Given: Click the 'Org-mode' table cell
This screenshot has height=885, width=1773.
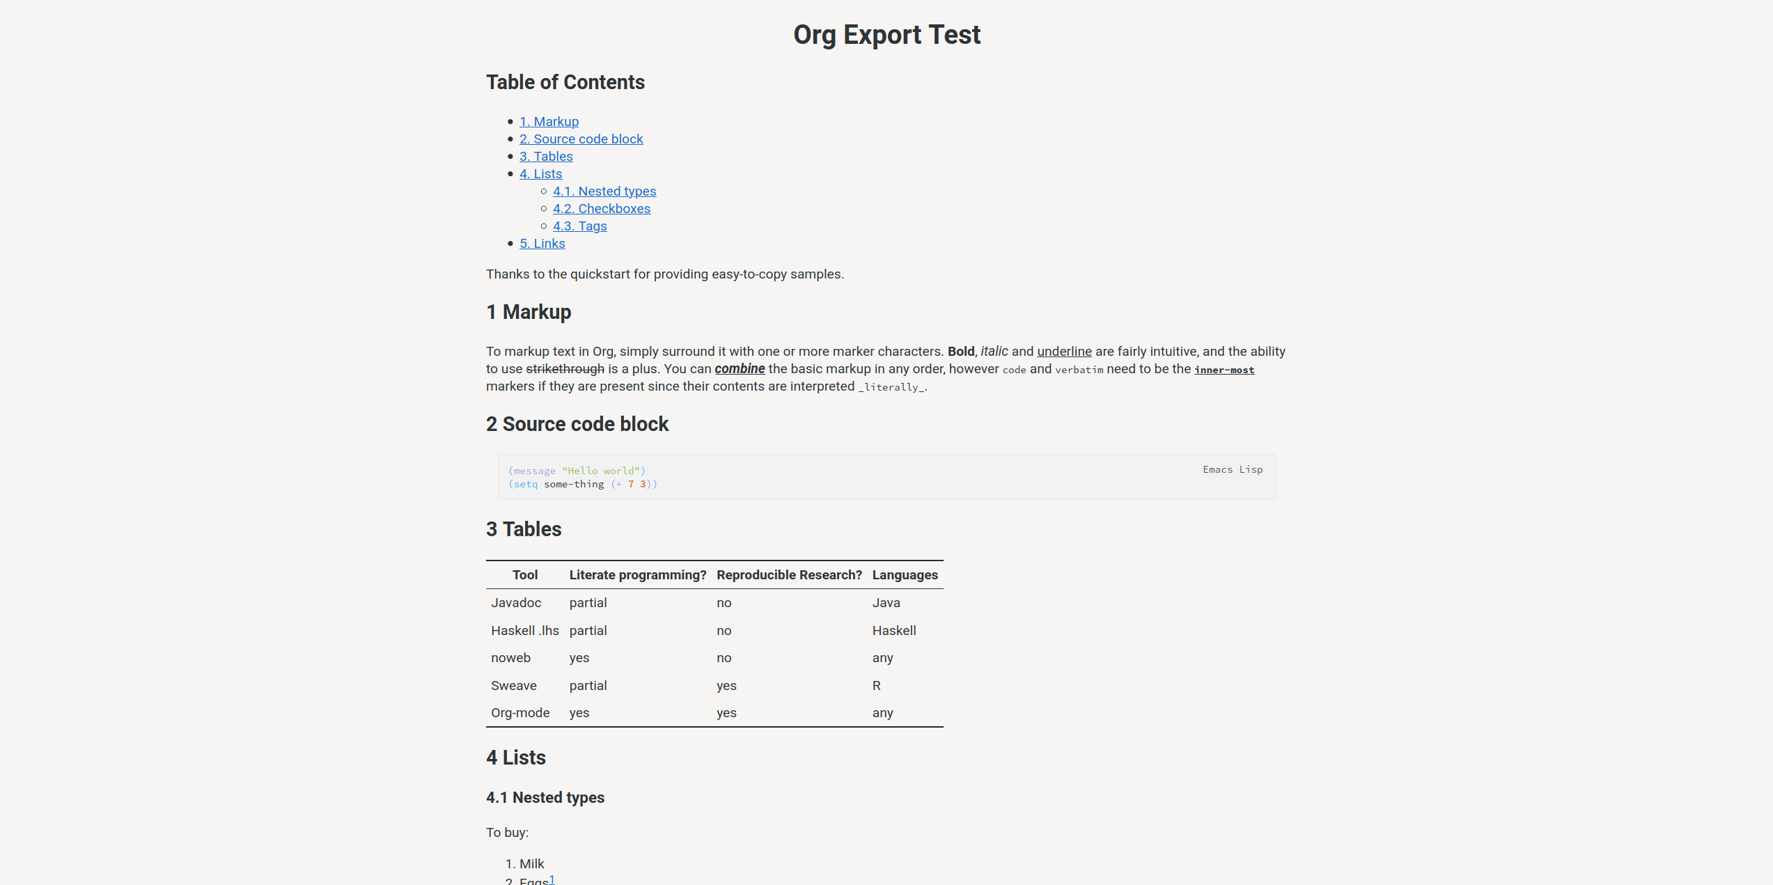Looking at the screenshot, I should point(520,713).
